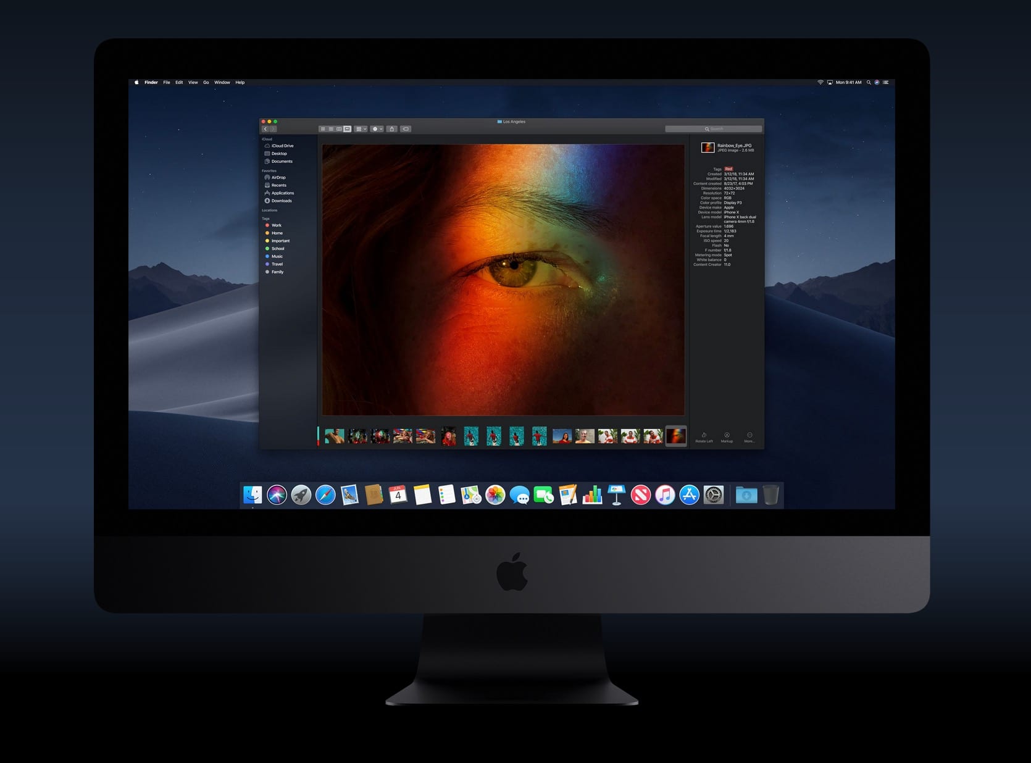Select Documents in the Finder sidebar
The height and width of the screenshot is (763, 1031).
point(278,162)
